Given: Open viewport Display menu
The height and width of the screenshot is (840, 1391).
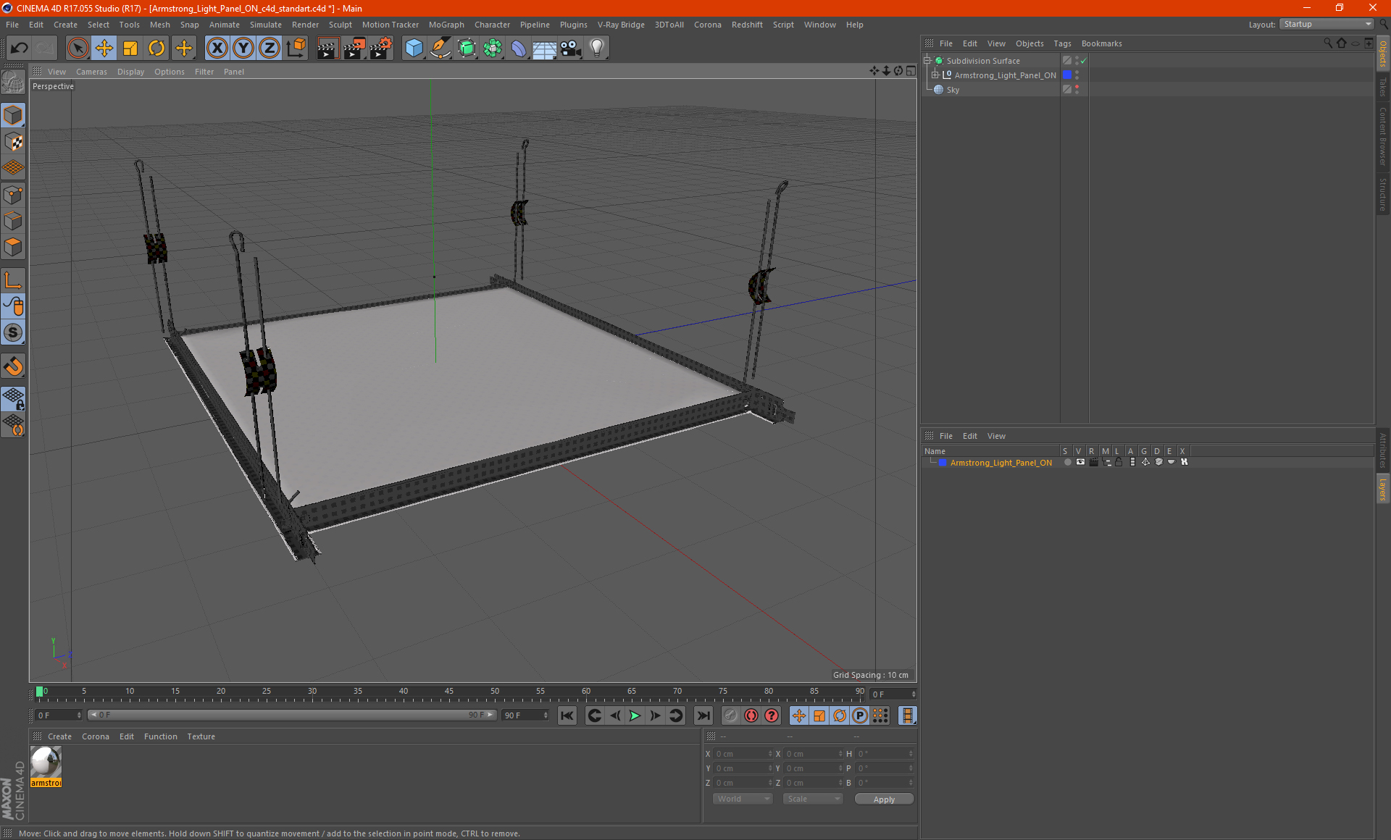Looking at the screenshot, I should pyautogui.click(x=130, y=72).
